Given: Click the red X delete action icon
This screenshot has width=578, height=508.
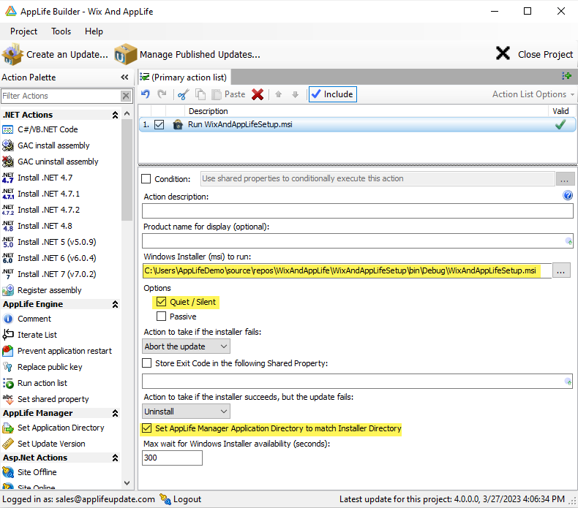Looking at the screenshot, I should (x=258, y=94).
